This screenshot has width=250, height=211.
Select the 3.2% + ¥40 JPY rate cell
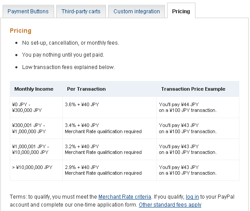click(109, 150)
